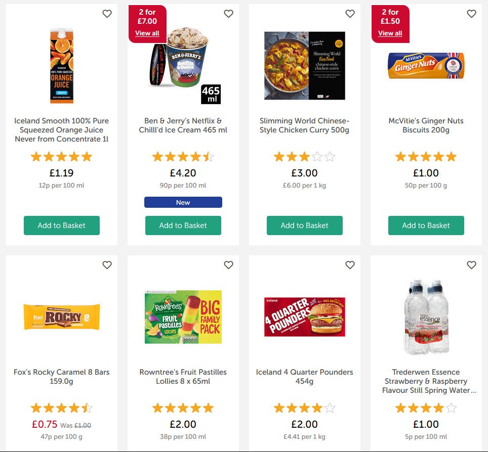Open View all for the 2 for £1.50 offer

click(x=390, y=33)
